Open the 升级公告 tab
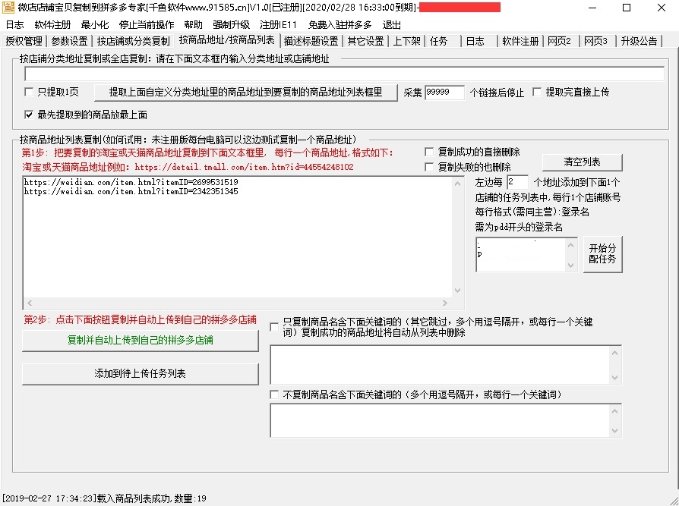This screenshot has height=506, width=679. [x=640, y=41]
